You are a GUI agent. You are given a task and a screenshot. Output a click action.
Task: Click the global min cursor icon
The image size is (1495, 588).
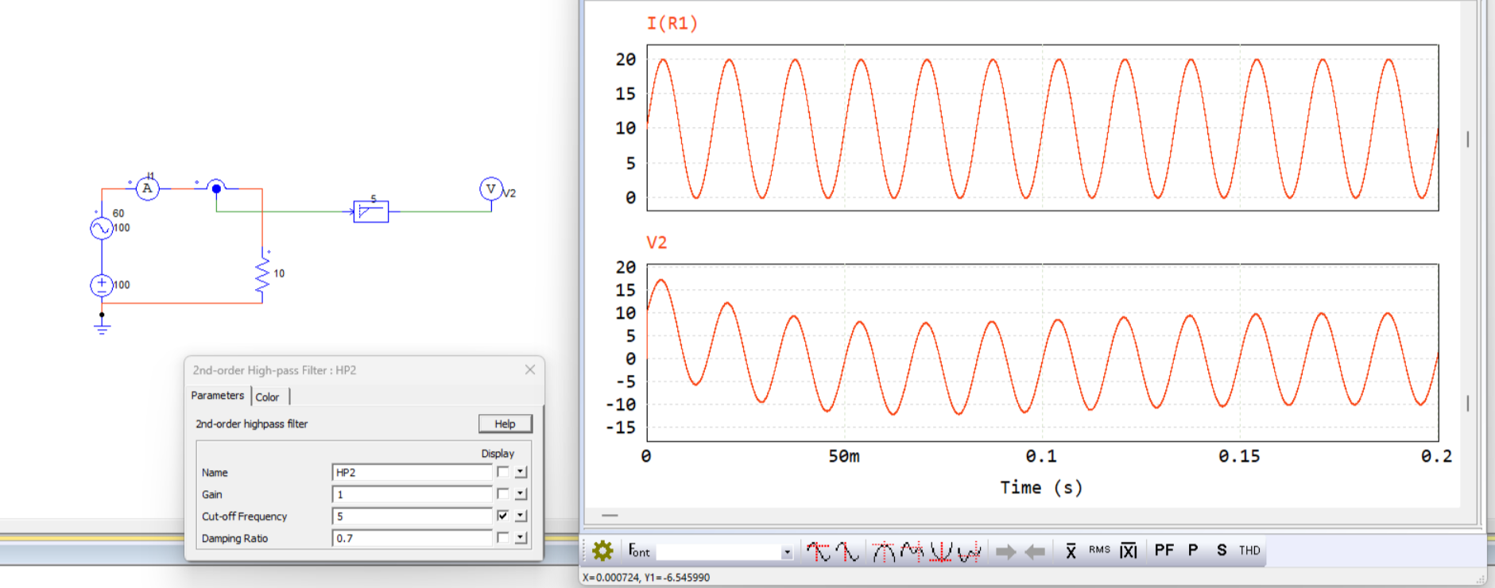[848, 551]
